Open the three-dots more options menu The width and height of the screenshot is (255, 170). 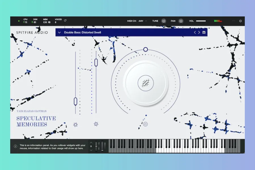coord(234,21)
